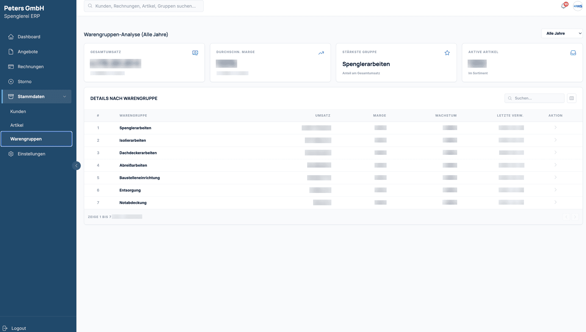Open the Peters user avatar menu
The height and width of the screenshot is (332, 586).
(x=578, y=6)
